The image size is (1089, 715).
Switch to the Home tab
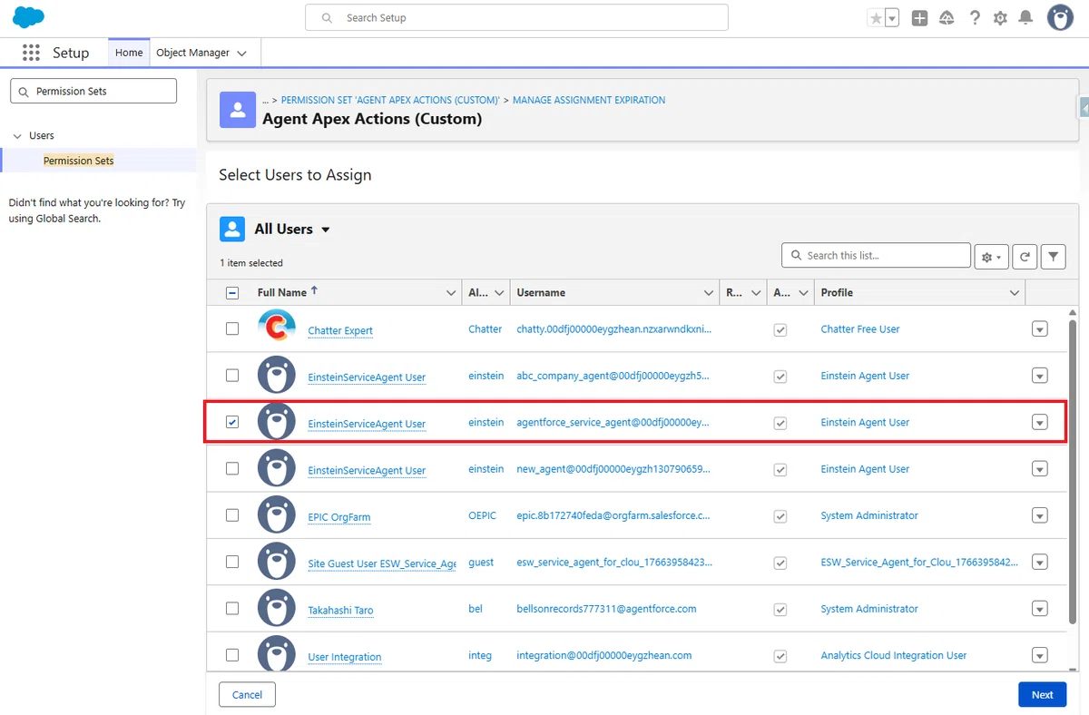coord(129,53)
